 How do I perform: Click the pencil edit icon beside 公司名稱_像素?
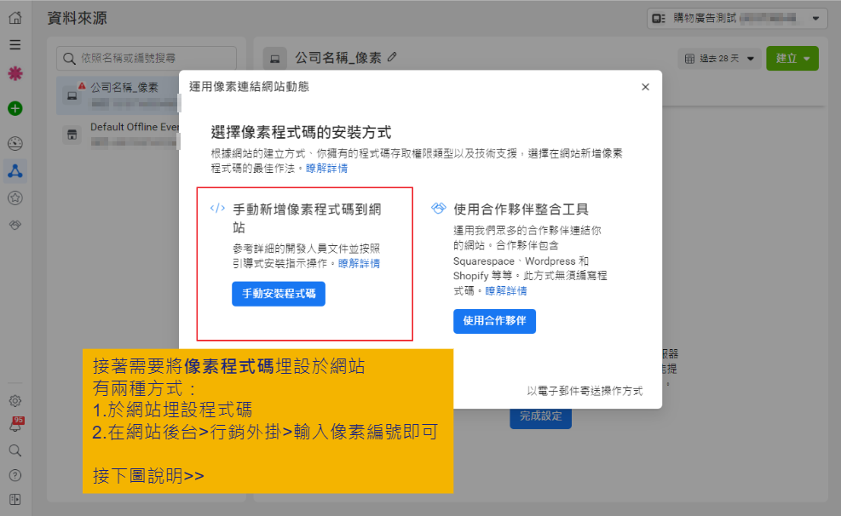(x=392, y=57)
